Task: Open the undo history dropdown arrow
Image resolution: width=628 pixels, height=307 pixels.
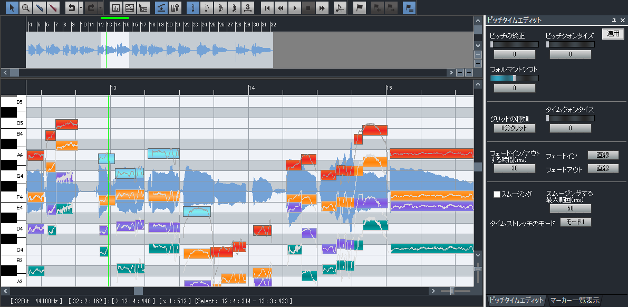Action: click(x=80, y=8)
